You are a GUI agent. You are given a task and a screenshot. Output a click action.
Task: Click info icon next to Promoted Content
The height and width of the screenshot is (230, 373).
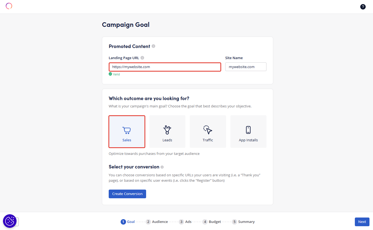pos(153,46)
